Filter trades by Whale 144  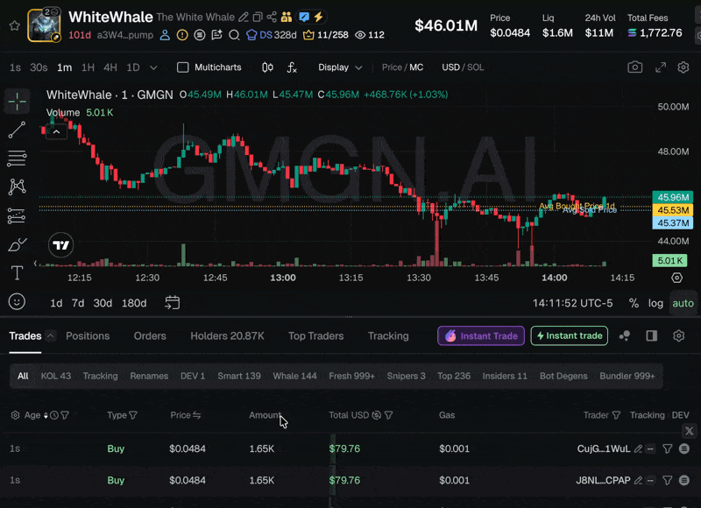[x=294, y=377]
